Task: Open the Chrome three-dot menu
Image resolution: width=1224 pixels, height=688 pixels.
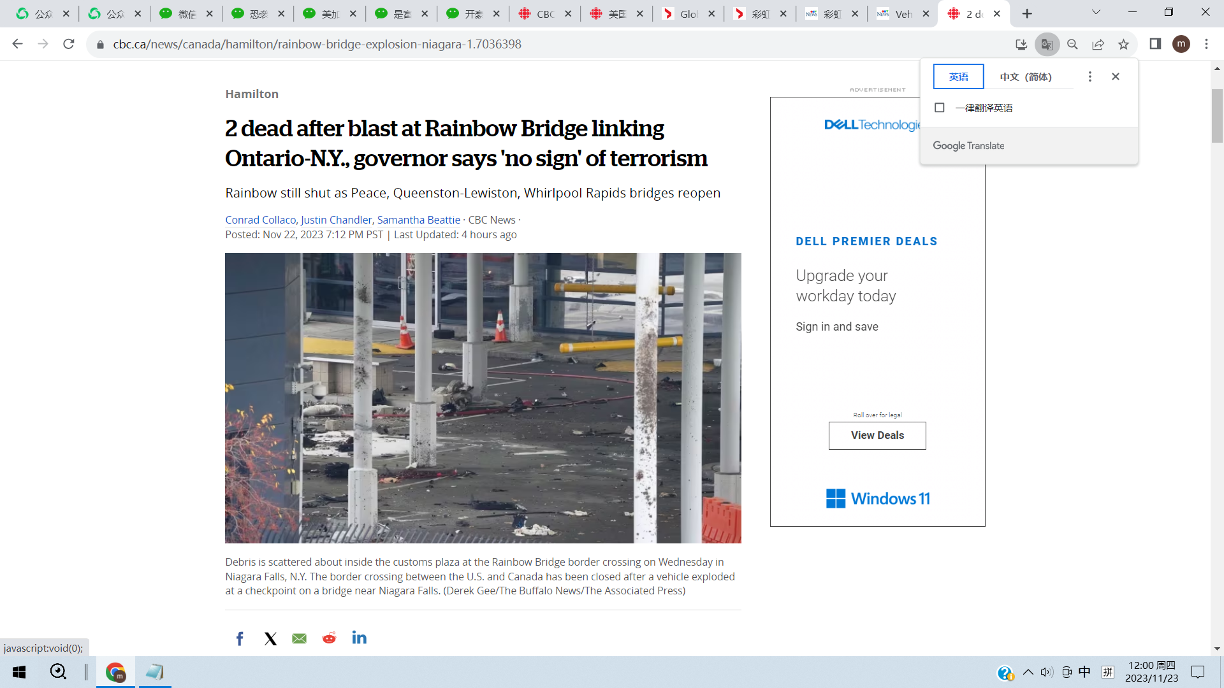Action: (x=1206, y=44)
